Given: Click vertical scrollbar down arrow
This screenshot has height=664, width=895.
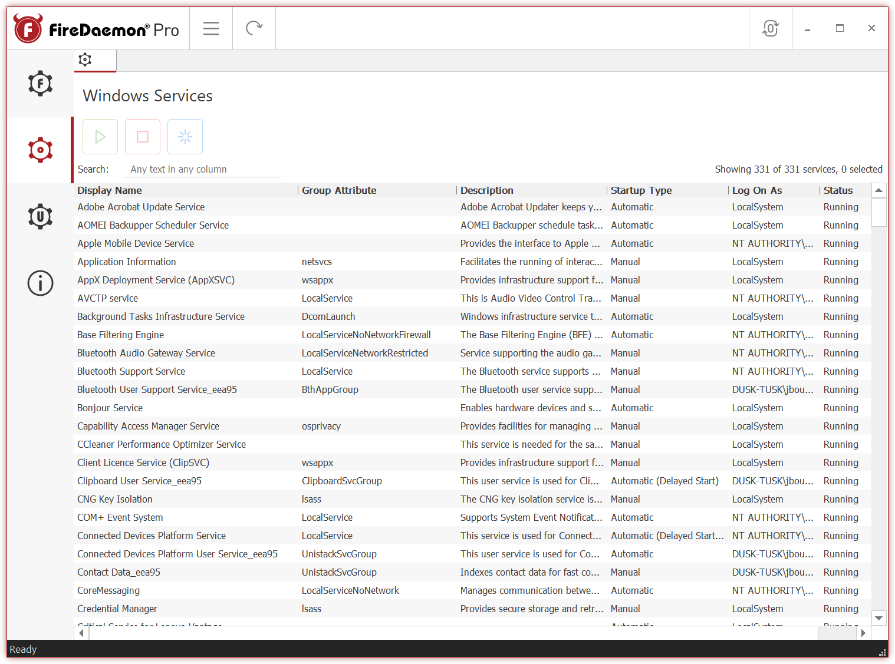Looking at the screenshot, I should pos(879,618).
